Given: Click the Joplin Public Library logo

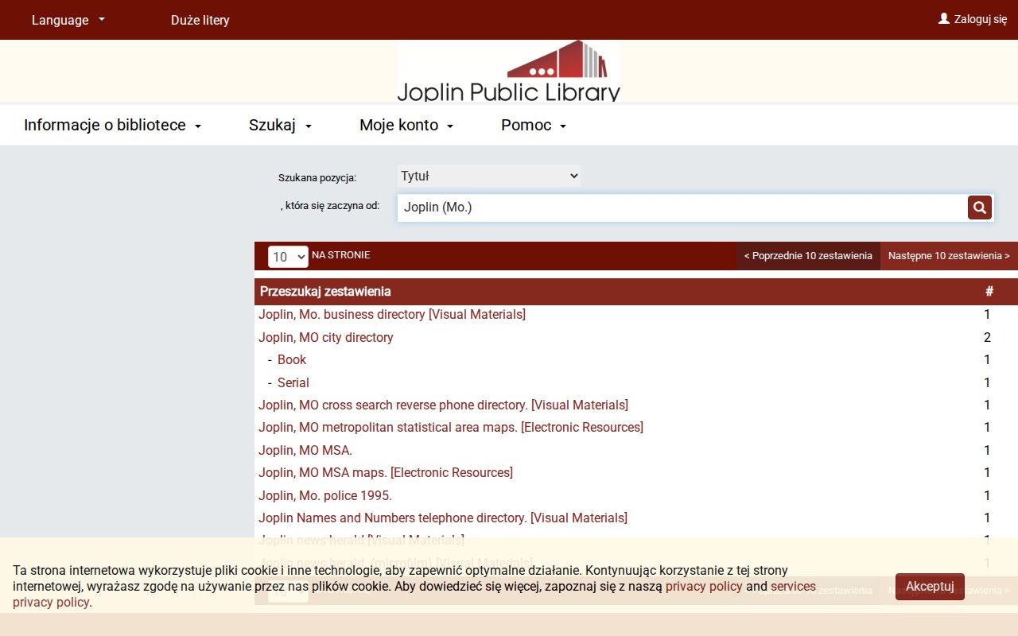Looking at the screenshot, I should (x=509, y=72).
